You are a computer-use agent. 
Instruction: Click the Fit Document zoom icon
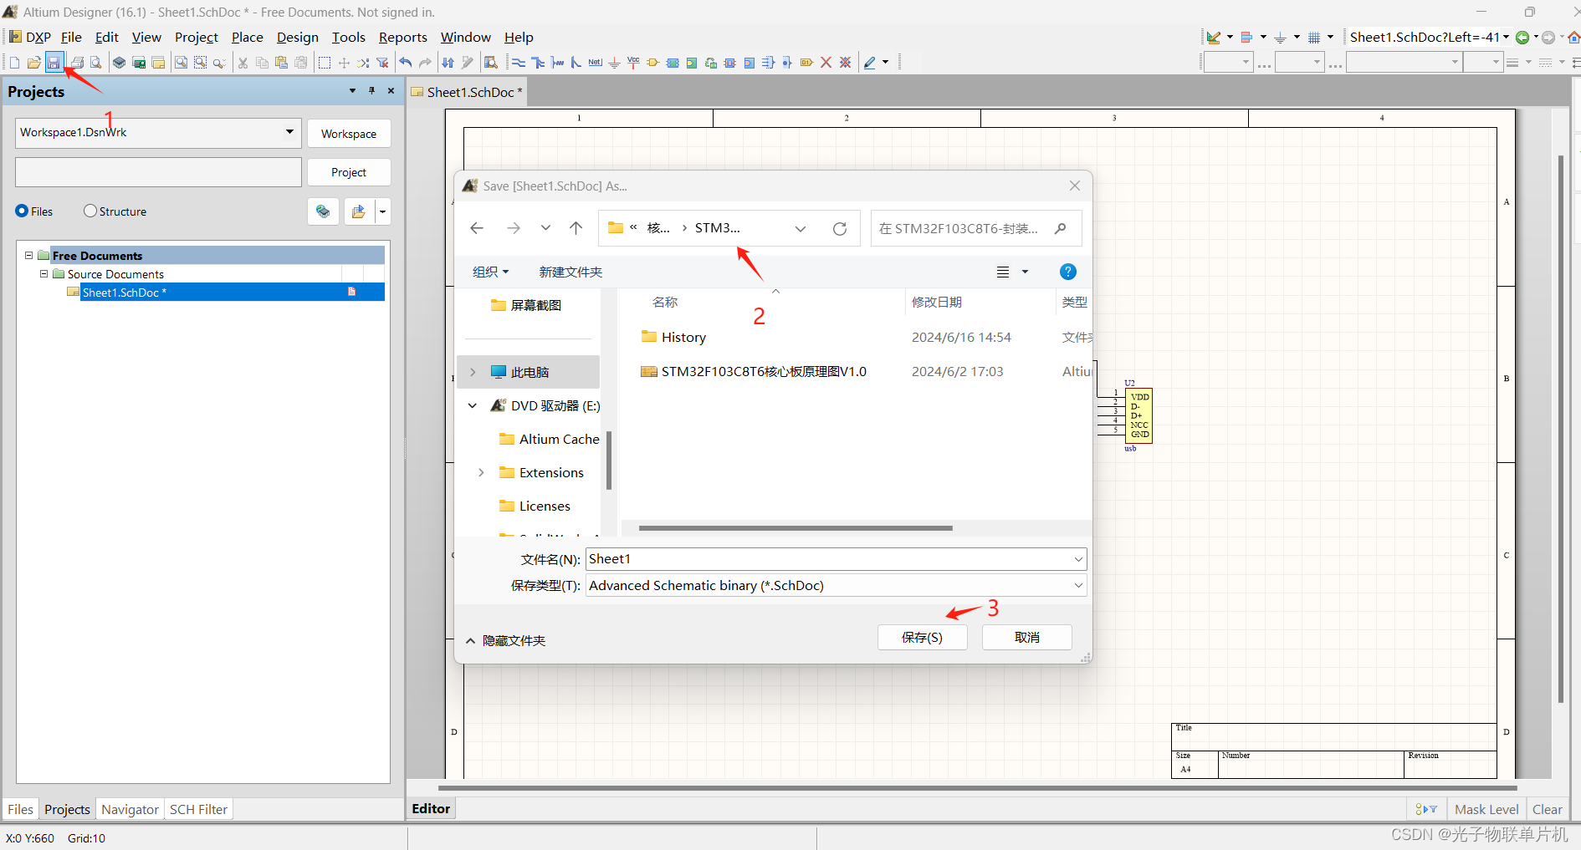point(181,63)
